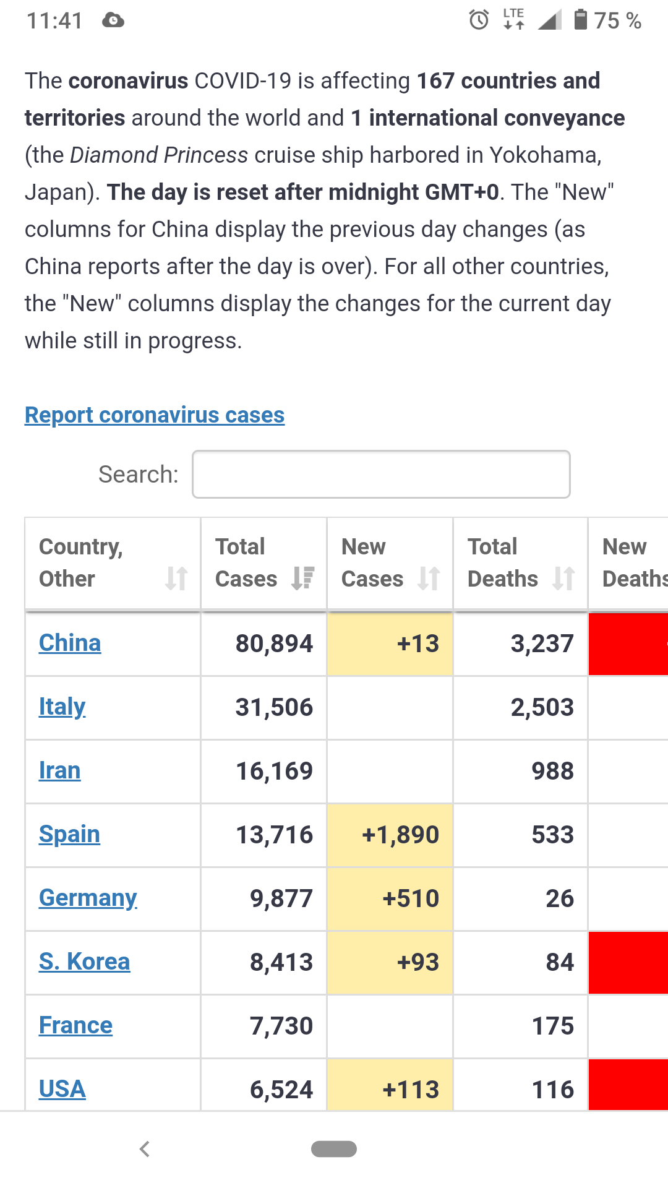
Task: Sort by New Cases column arrows
Action: click(x=429, y=579)
